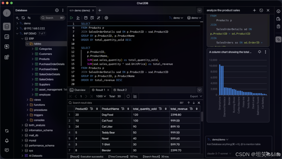The height and width of the screenshot is (159, 282).
Task: Refresh the result data grid
Action: pyautogui.click(x=128, y=96)
